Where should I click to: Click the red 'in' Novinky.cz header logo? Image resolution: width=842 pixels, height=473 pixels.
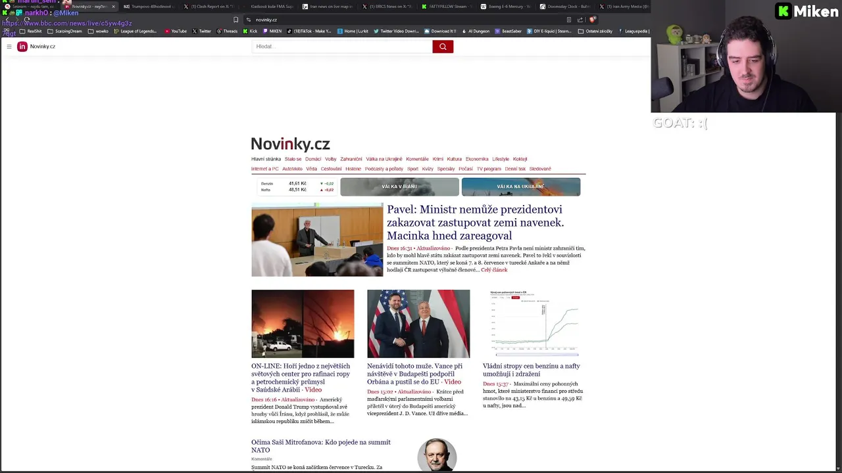click(x=22, y=47)
